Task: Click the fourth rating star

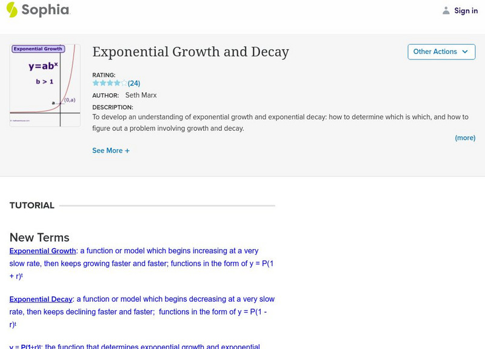Action: [117, 83]
